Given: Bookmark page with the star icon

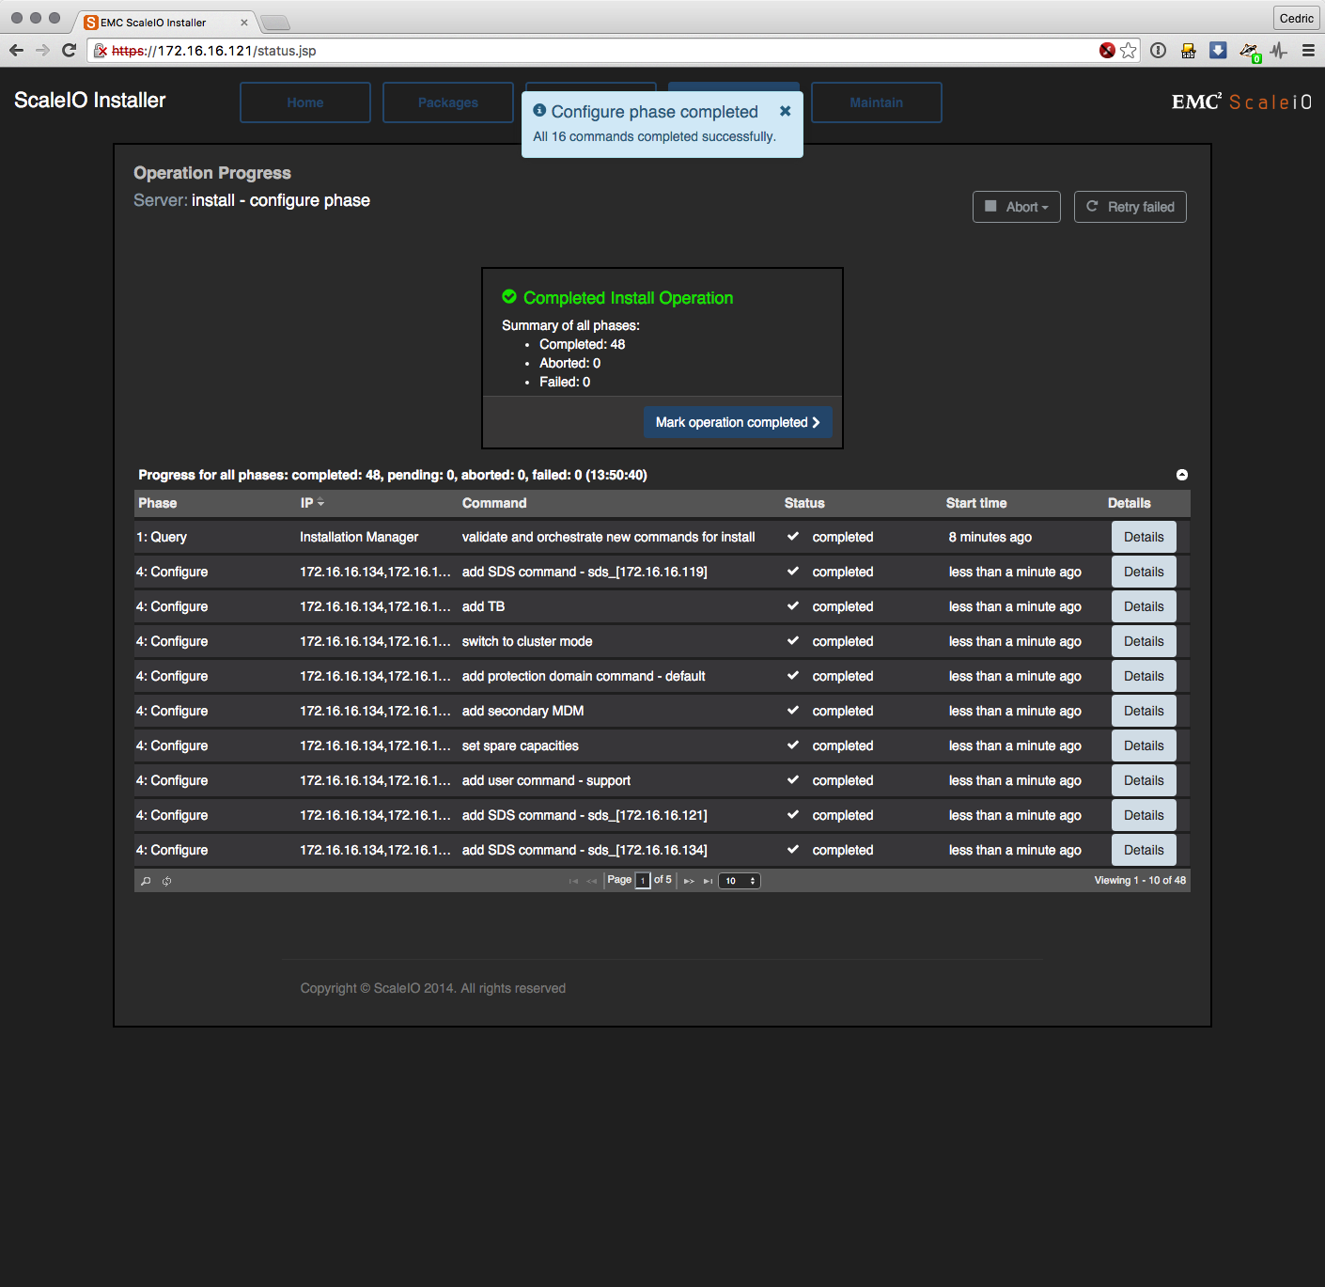Looking at the screenshot, I should click(1129, 51).
